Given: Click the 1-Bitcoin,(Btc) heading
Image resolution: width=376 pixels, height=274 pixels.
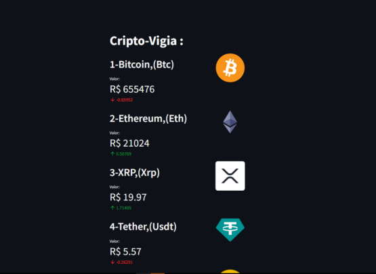Looking at the screenshot, I should point(142,65).
